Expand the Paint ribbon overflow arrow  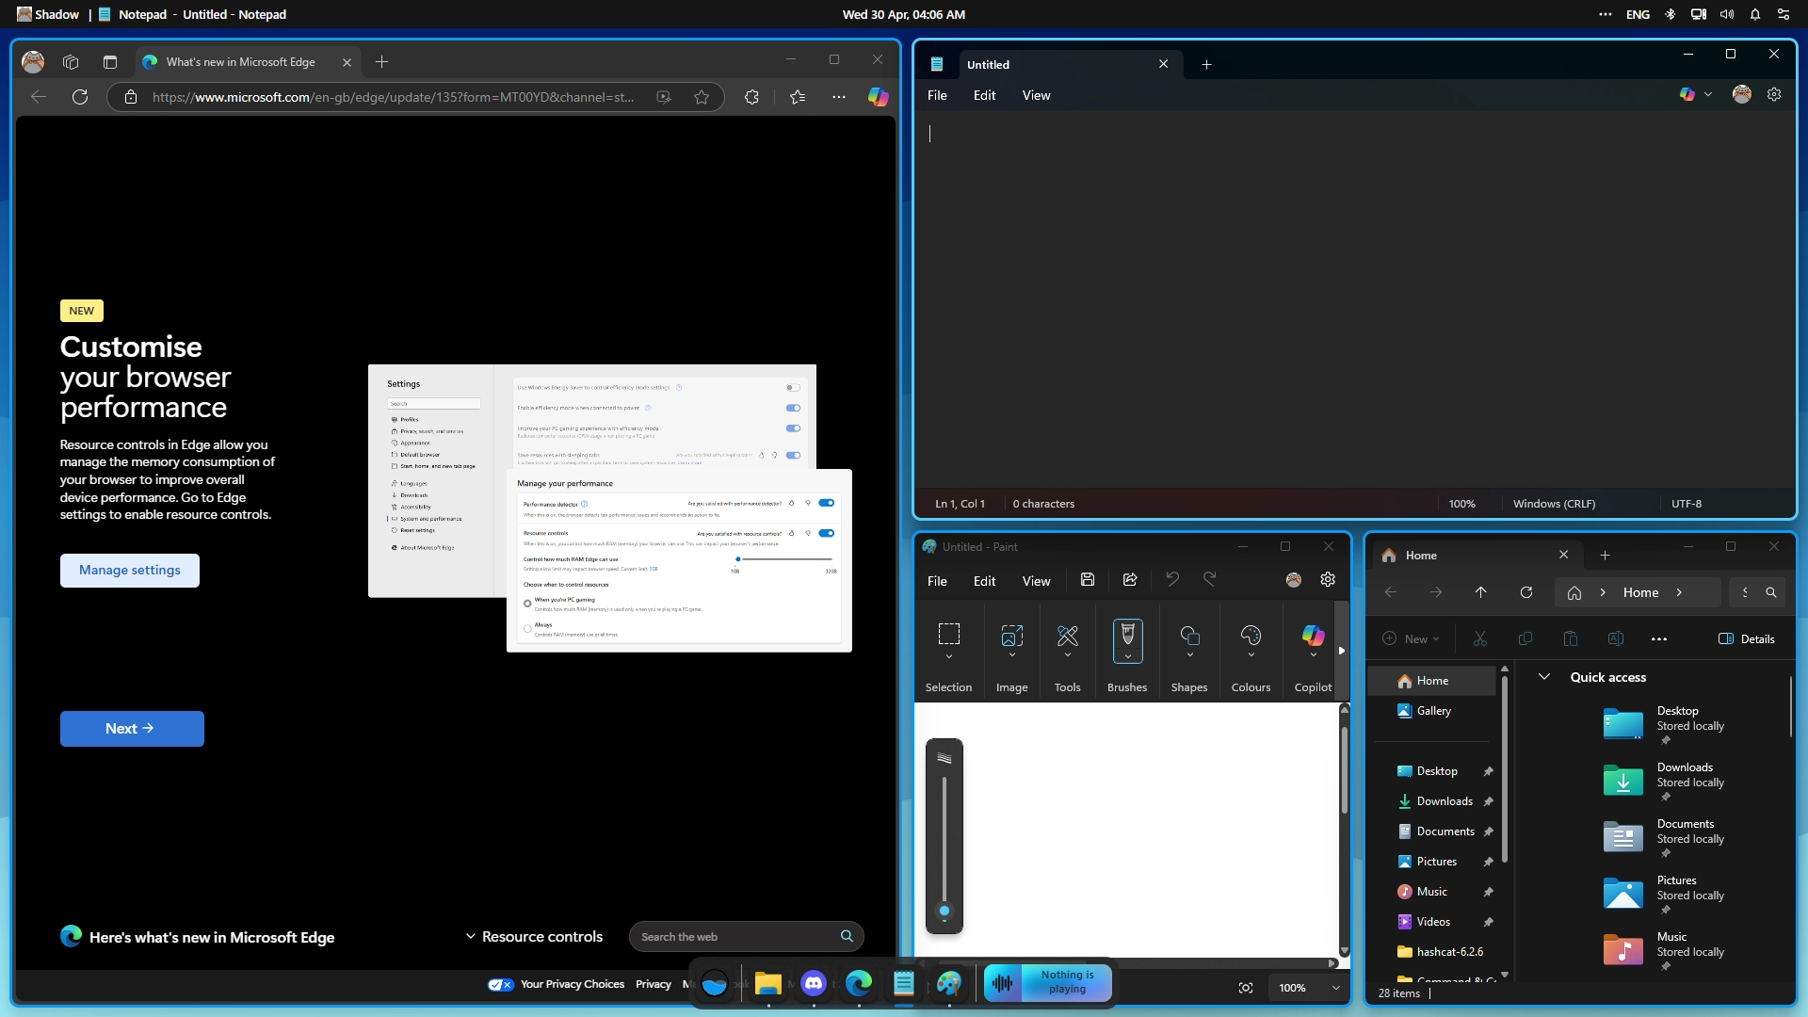(x=1342, y=651)
